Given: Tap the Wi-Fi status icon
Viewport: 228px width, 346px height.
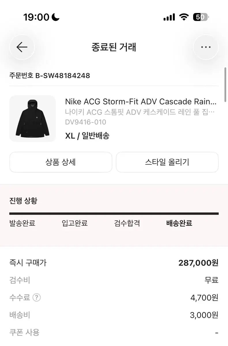Looking at the screenshot, I should point(183,17).
